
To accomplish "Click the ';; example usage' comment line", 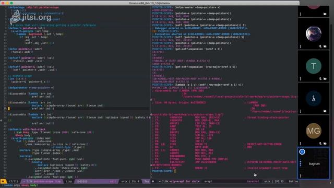I will coord(20,76).
